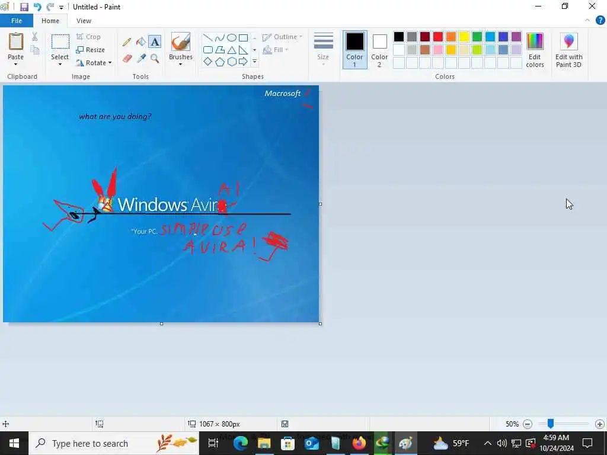This screenshot has width=607, height=455.
Task: Activate Color 1 selector
Action: pyautogui.click(x=354, y=50)
